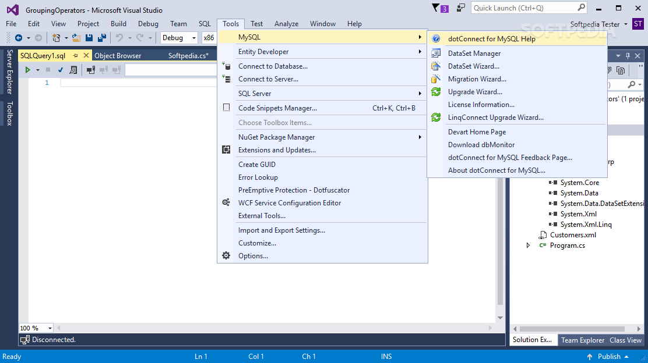Click the notifications flag icon
Image resolution: width=648 pixels, height=363 pixels.
(435, 8)
